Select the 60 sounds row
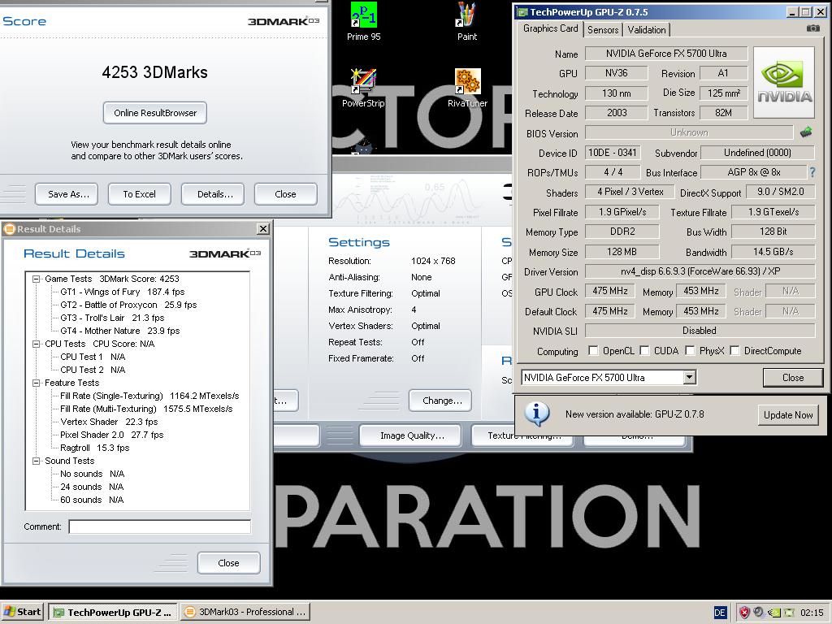The width and height of the screenshot is (832, 624). (91, 500)
